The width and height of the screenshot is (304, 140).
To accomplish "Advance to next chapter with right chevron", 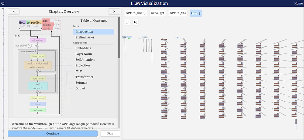I will point(114,12).
